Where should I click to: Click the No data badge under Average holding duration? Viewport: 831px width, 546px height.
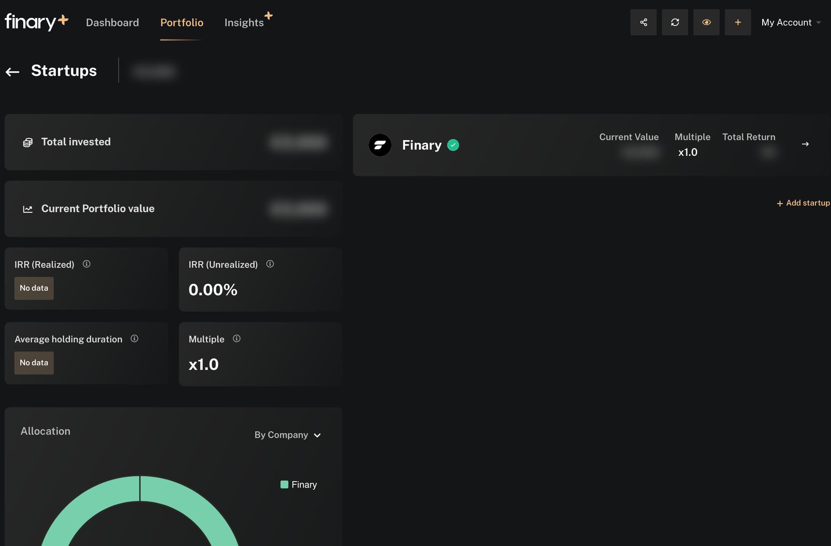coord(34,363)
